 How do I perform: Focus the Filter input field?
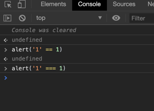point(142,18)
